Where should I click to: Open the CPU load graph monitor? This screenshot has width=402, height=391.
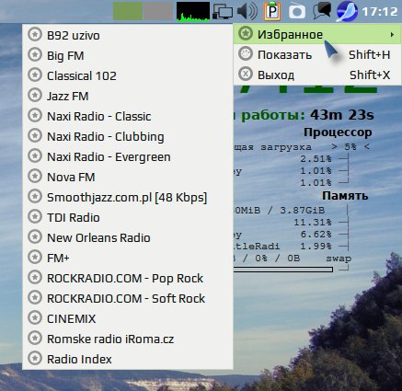193,12
